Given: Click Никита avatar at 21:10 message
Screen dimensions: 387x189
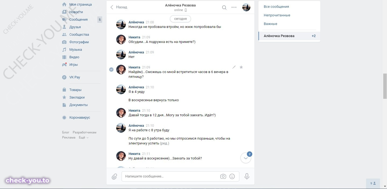Looking at the screenshot, I should (x=121, y=113).
